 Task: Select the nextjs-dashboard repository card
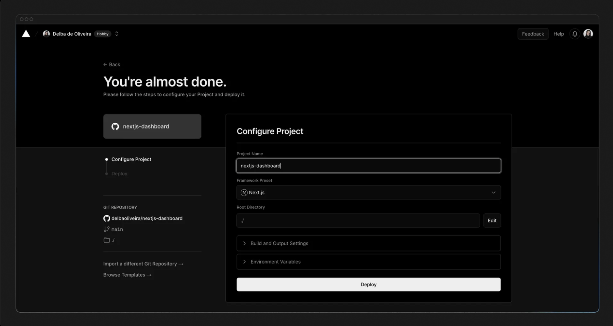[152, 126]
